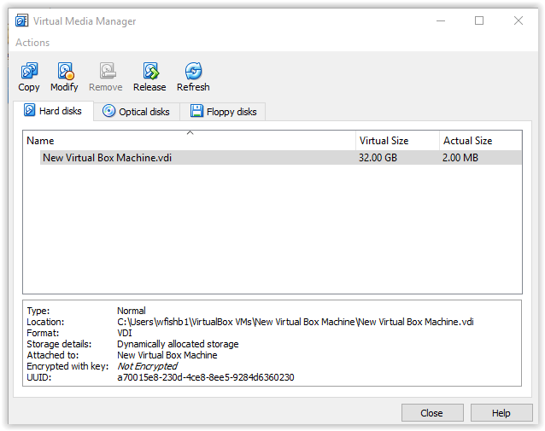This screenshot has width=545, height=431.
Task: Click the greyed-out Remove icon
Action: [106, 72]
